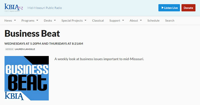Image resolution: width=200 pixels, height=105 pixels.
Task: Go to the Classical page
Action: 98,20
